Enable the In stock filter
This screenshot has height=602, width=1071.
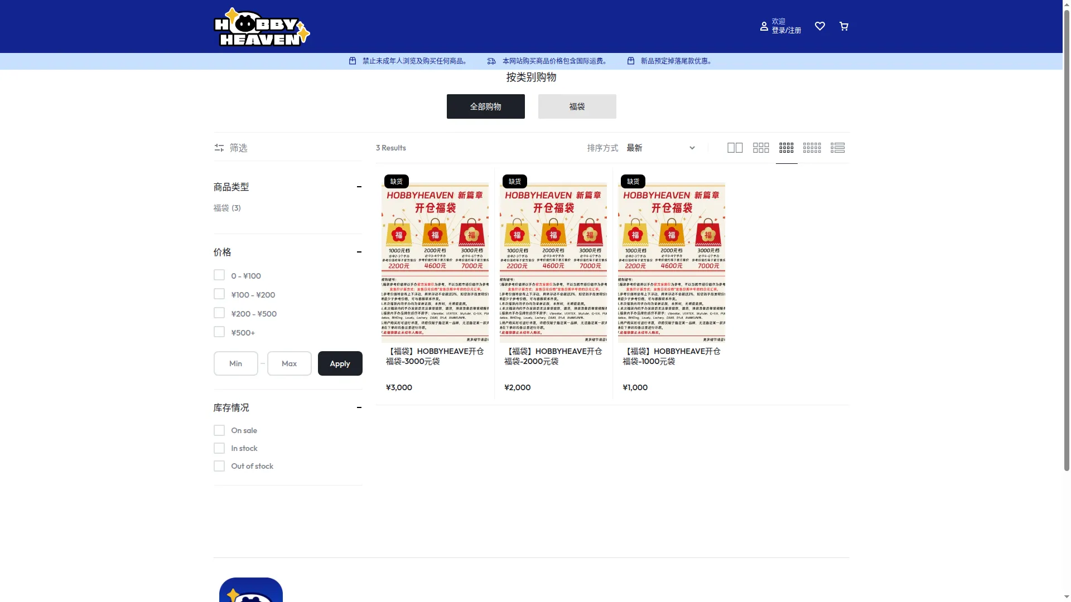219,448
